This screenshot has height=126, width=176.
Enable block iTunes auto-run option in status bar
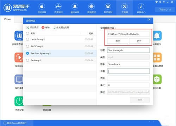5,123
